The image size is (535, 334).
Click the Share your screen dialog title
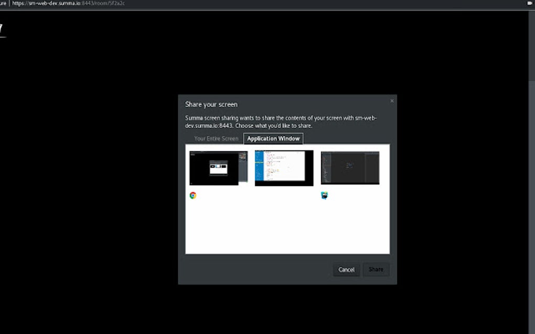tap(211, 104)
